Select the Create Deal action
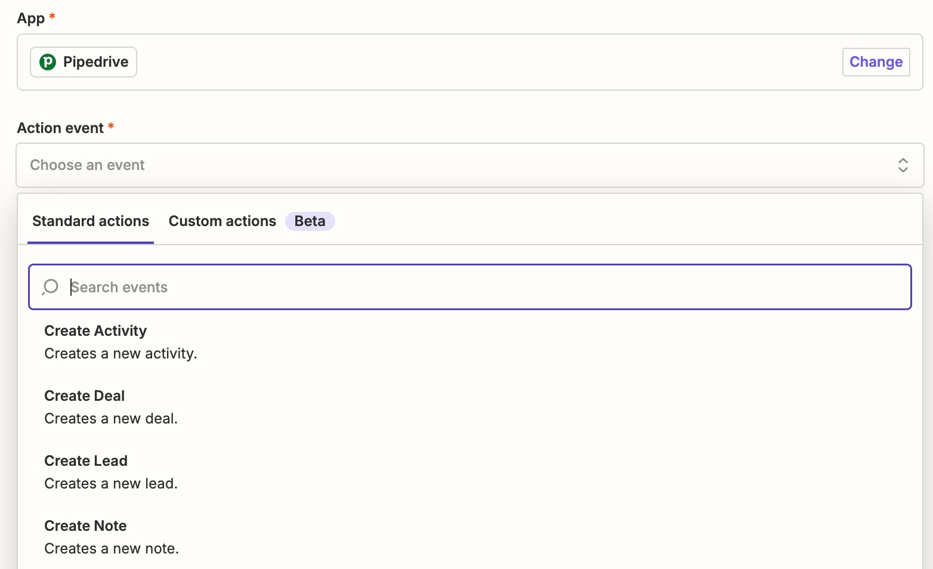This screenshot has height=569, width=933. (470, 407)
